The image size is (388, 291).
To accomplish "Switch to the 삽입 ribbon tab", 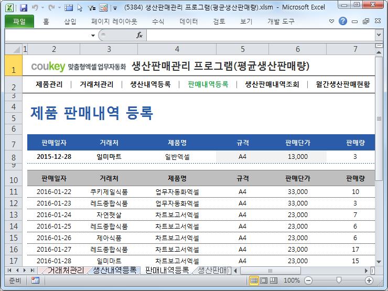I will coord(70,22).
